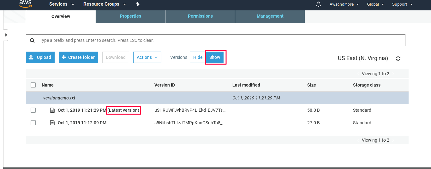Click bottom Viewing 1 to 2 pager text
The image size is (431, 169).
click(375, 140)
